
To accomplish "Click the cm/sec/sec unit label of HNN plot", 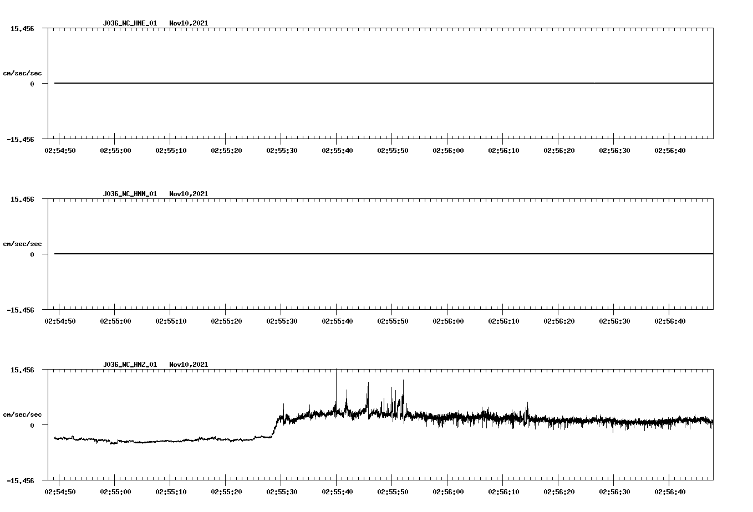I will 22,244.
